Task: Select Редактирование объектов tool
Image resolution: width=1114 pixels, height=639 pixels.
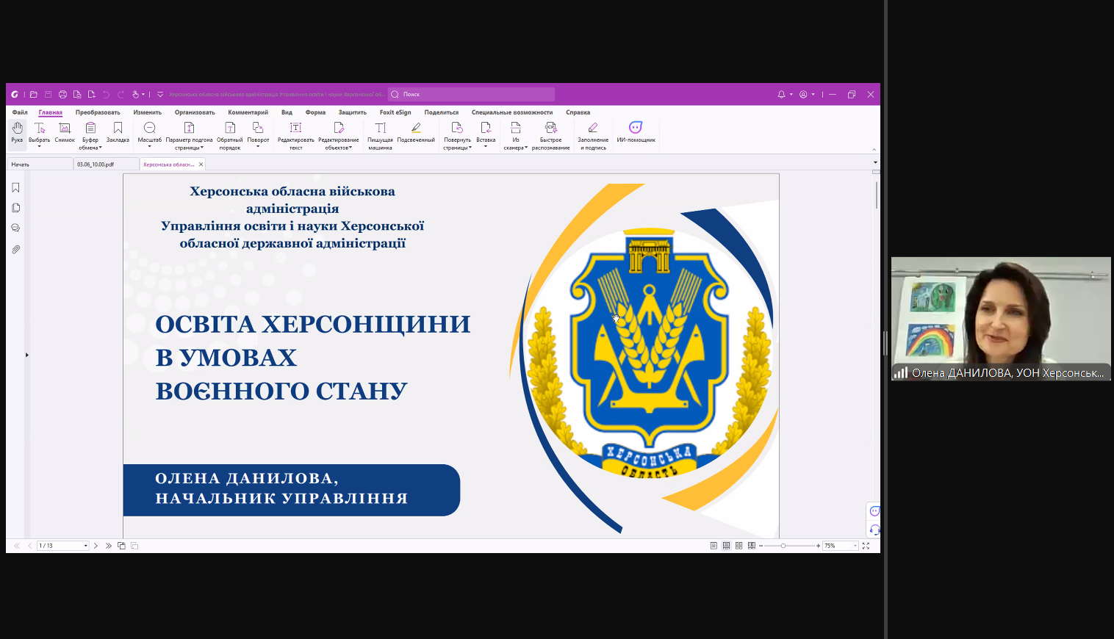Action: tap(339, 136)
